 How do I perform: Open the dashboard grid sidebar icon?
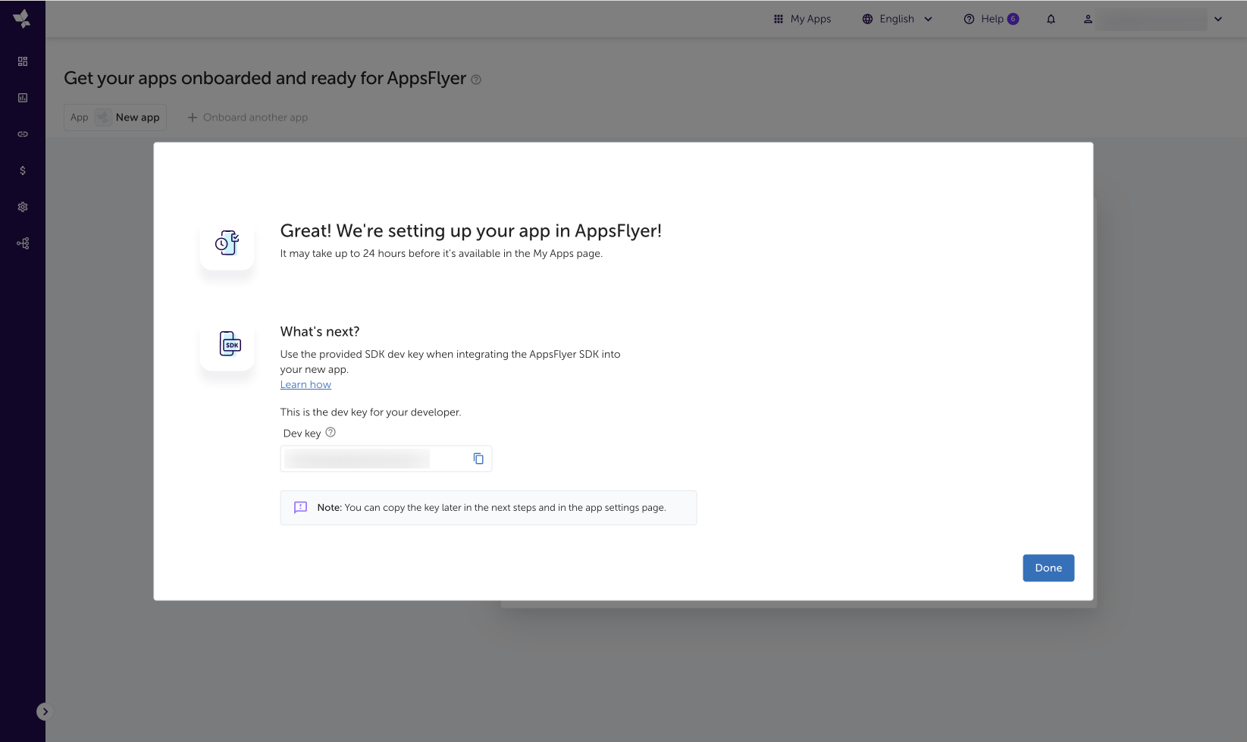pyautogui.click(x=23, y=61)
